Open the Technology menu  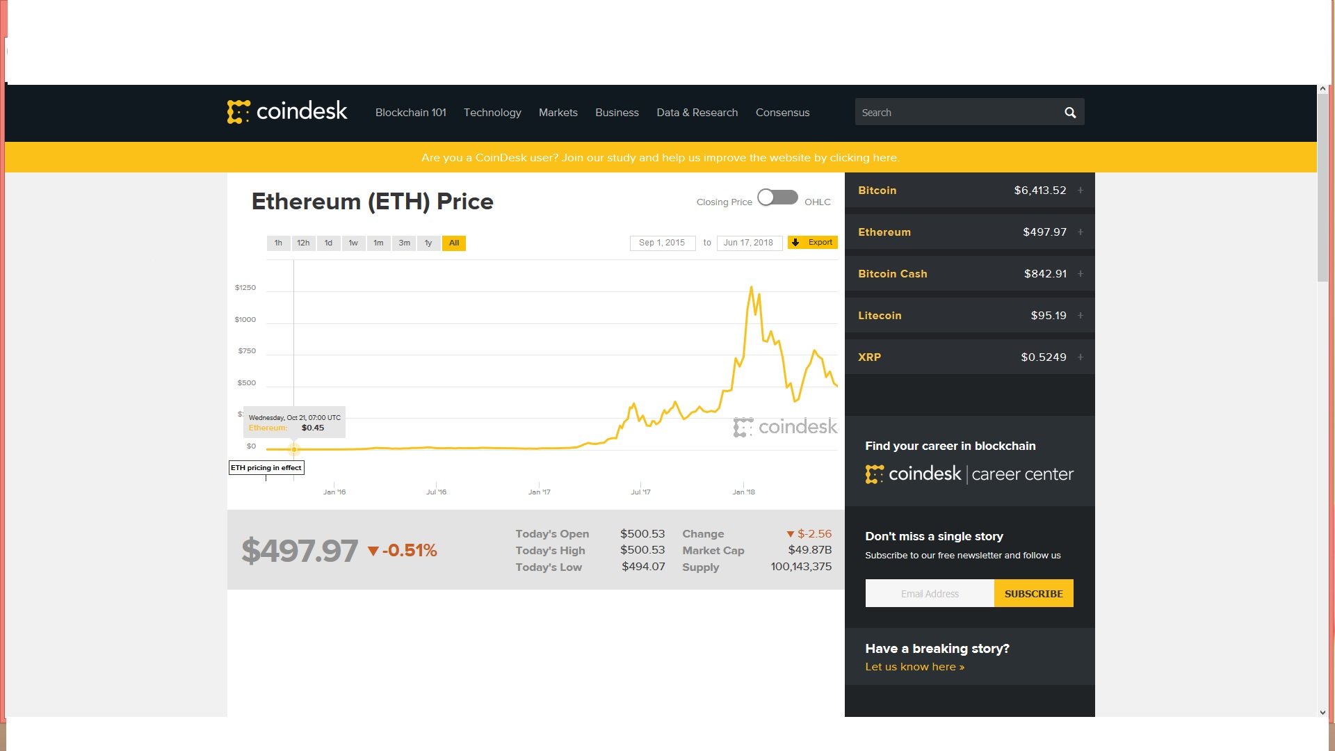click(x=492, y=113)
